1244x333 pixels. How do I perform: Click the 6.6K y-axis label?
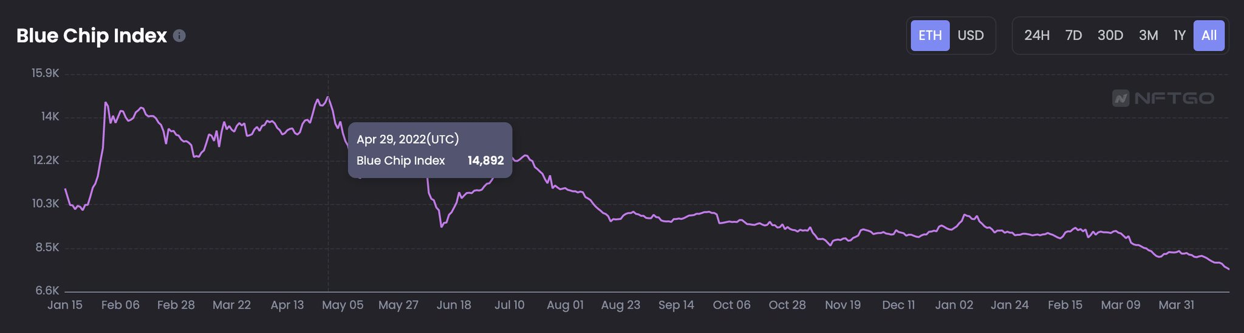coord(47,291)
